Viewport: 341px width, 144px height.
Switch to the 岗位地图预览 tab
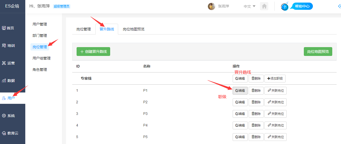coord(134,29)
